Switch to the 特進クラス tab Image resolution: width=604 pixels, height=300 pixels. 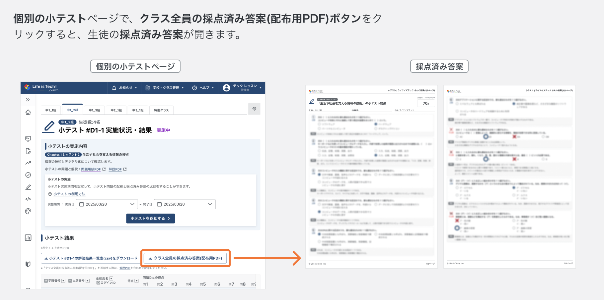coord(161,110)
